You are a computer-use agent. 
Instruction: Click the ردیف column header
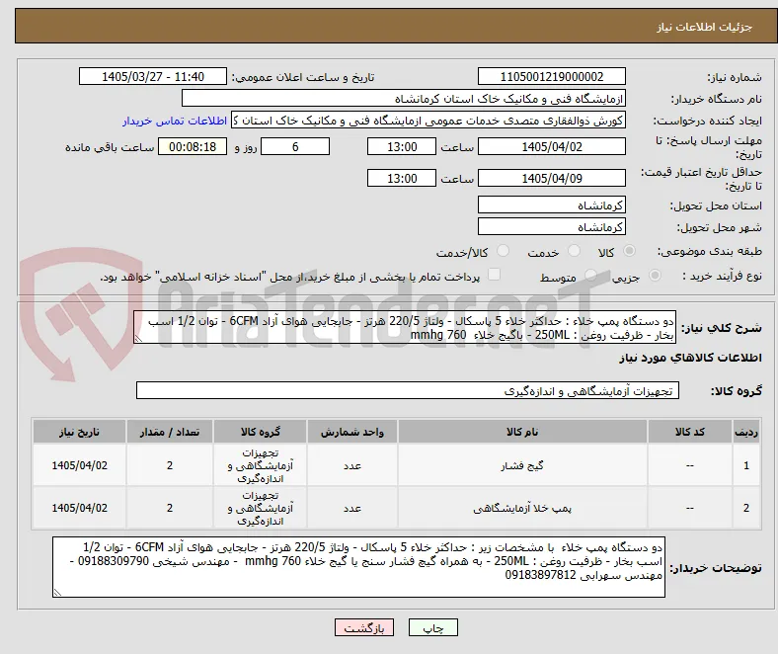coord(745,432)
